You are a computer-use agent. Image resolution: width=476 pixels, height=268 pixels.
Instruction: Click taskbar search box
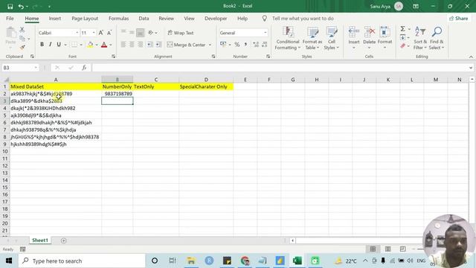(82, 261)
